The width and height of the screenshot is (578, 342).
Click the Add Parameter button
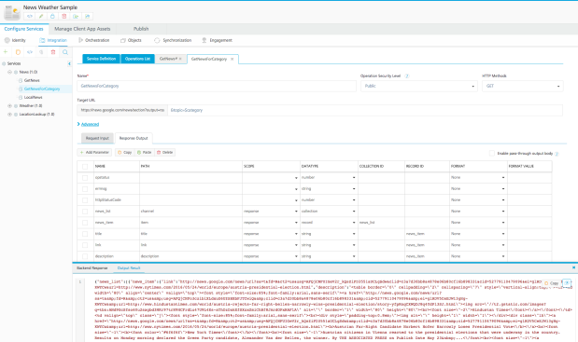coord(94,153)
